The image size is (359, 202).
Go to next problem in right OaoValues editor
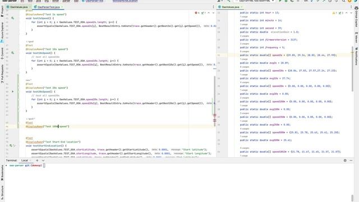[351, 13]
